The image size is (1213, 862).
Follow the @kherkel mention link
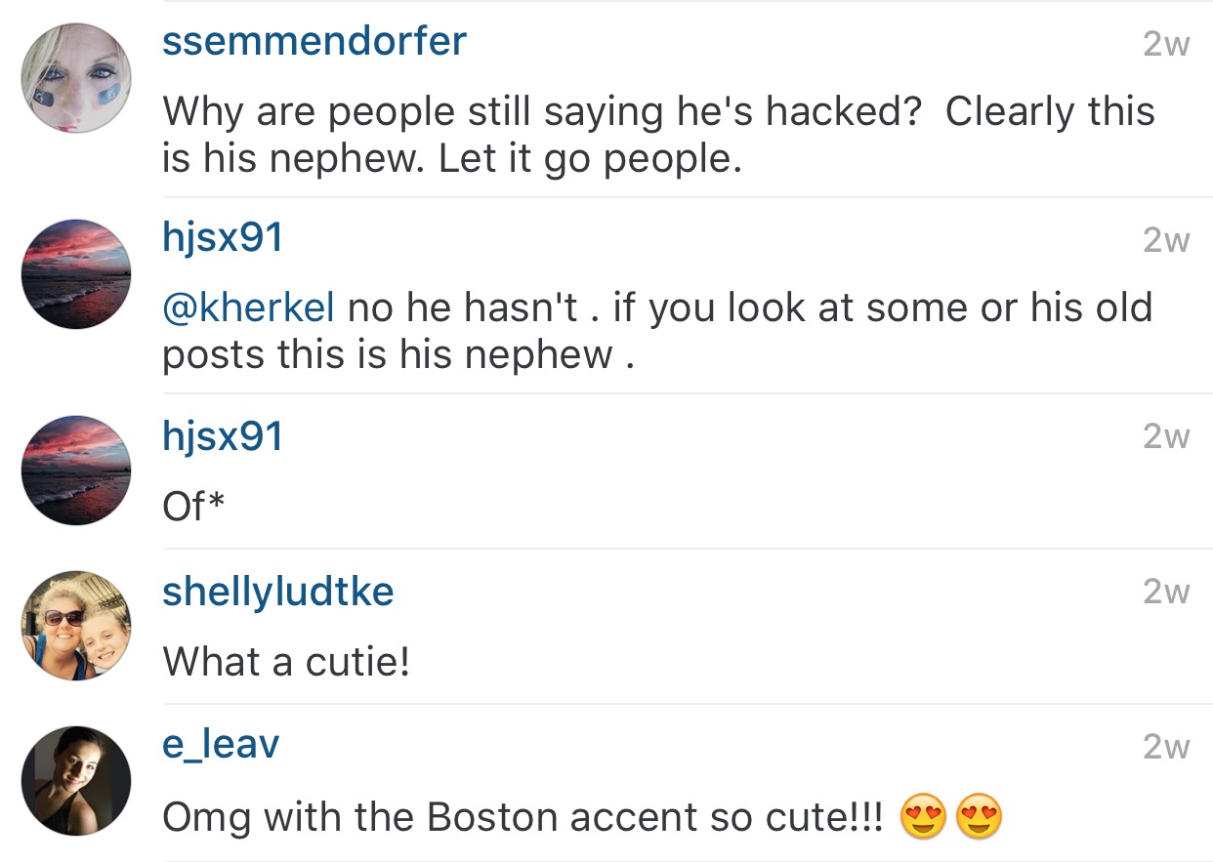(x=249, y=308)
